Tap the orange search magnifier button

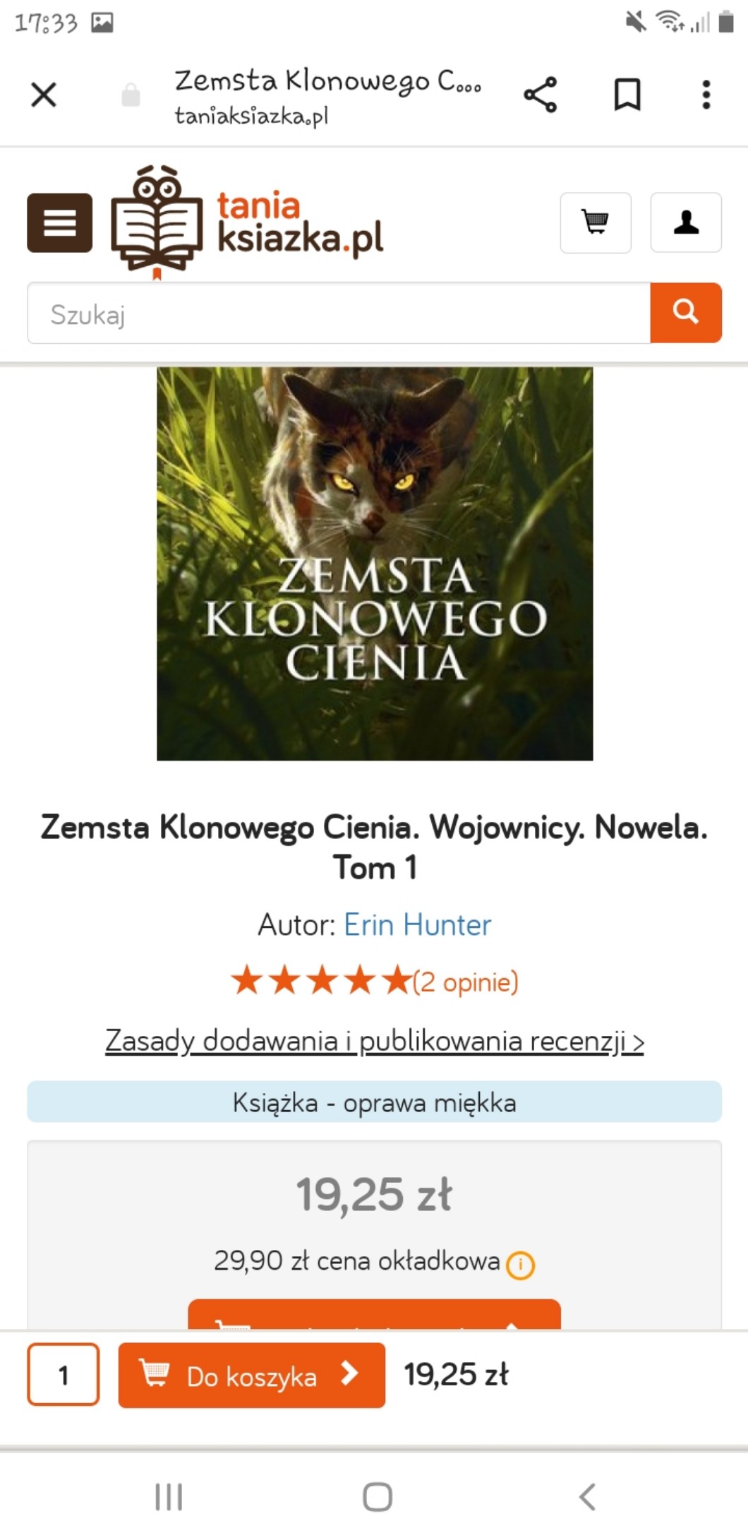tap(686, 313)
